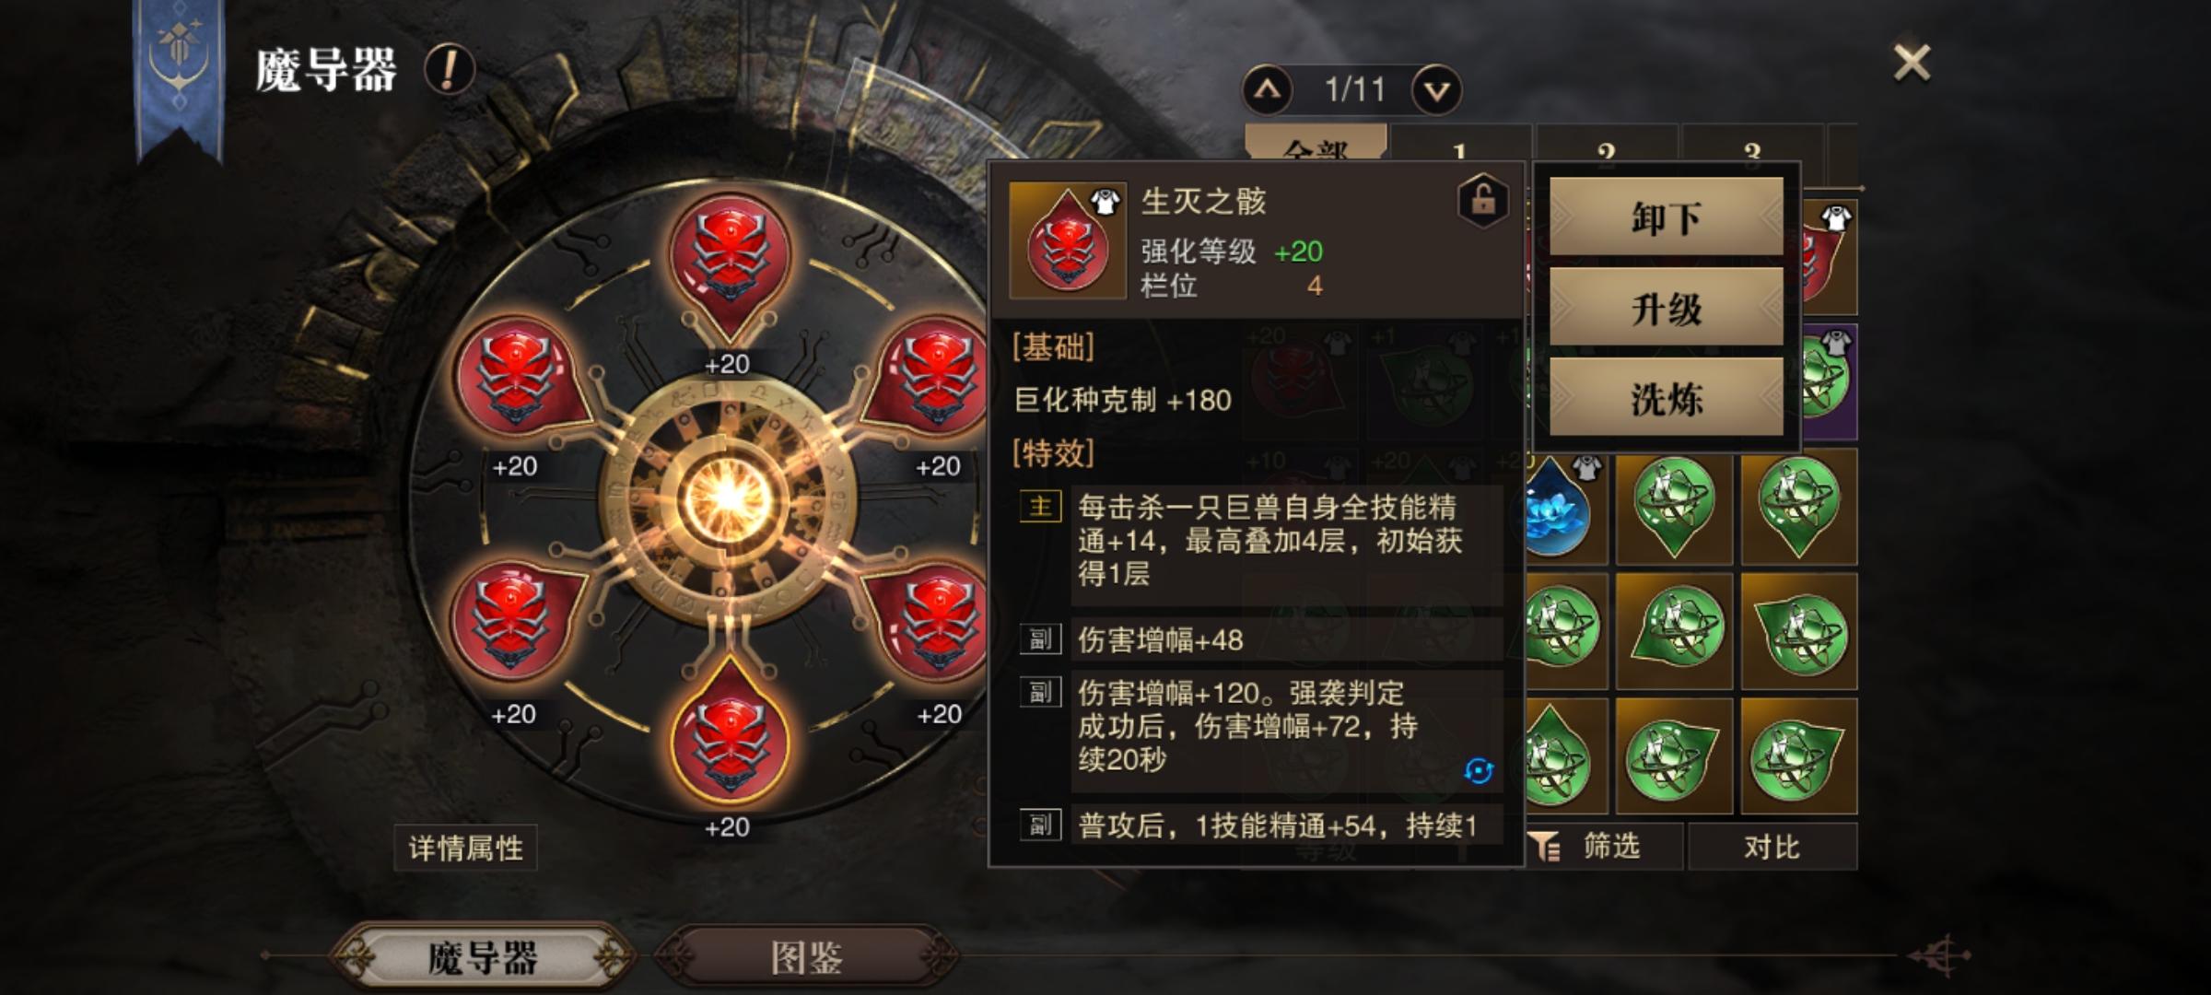Image resolution: width=2211 pixels, height=995 pixels.
Task: Go to previous page with up arrow
Action: pyautogui.click(x=1268, y=90)
